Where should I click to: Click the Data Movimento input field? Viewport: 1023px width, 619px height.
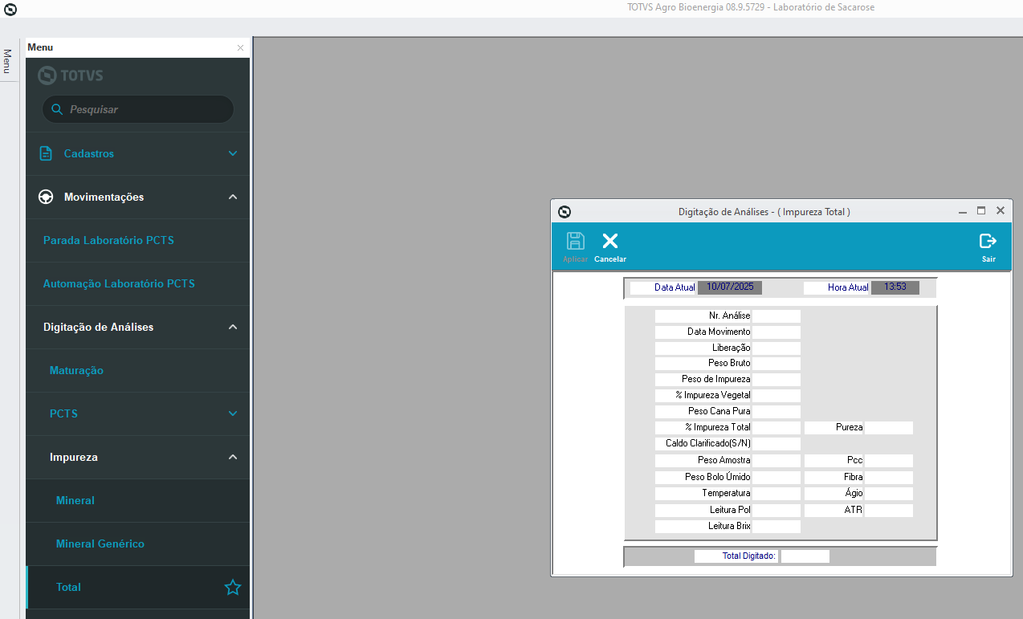(776, 332)
